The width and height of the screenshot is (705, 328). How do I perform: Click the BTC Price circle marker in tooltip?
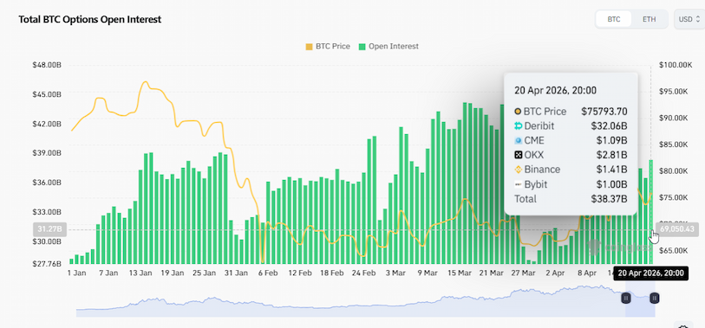click(x=519, y=112)
